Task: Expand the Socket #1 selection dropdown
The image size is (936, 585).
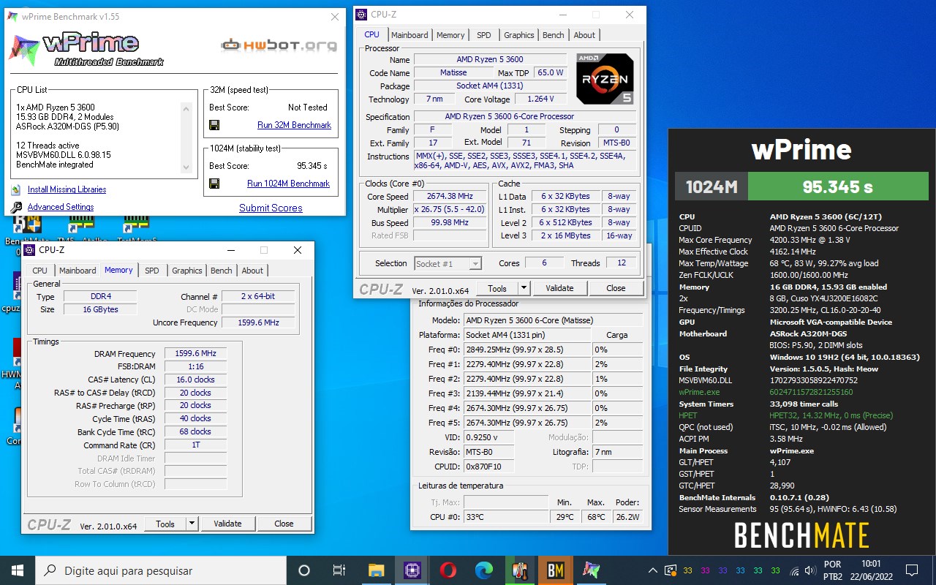Action: pyautogui.click(x=475, y=264)
